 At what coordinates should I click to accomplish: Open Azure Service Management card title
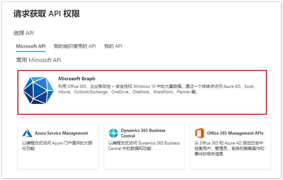[x=62, y=133]
